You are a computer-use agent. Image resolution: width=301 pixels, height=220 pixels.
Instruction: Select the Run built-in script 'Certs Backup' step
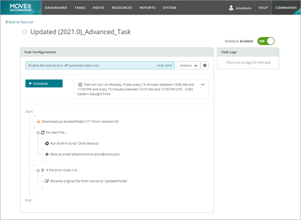[74, 143]
